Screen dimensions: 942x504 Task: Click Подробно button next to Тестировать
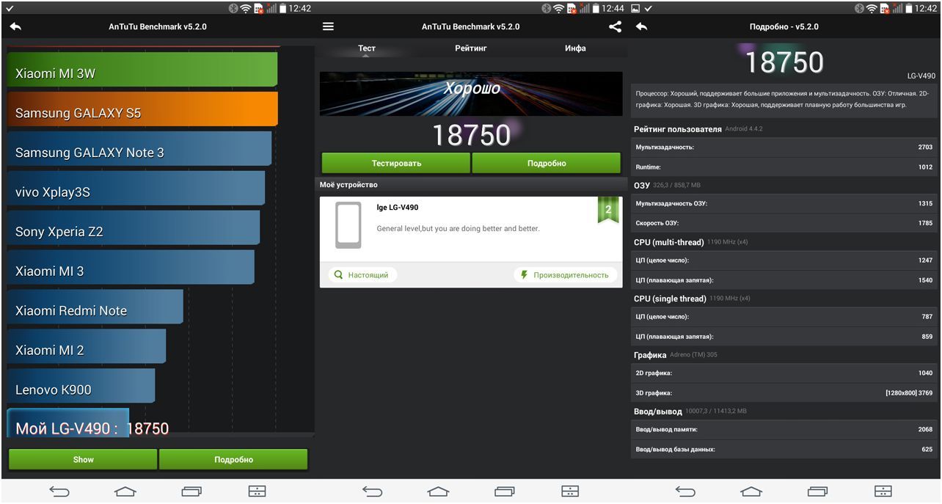pos(547,163)
